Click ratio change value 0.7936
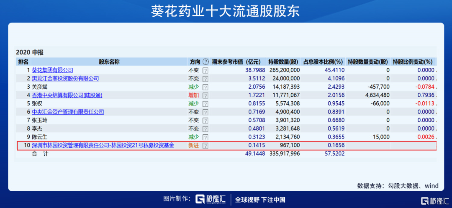Image resolution: width=452 pixels, height=208 pixels. pos(425,95)
